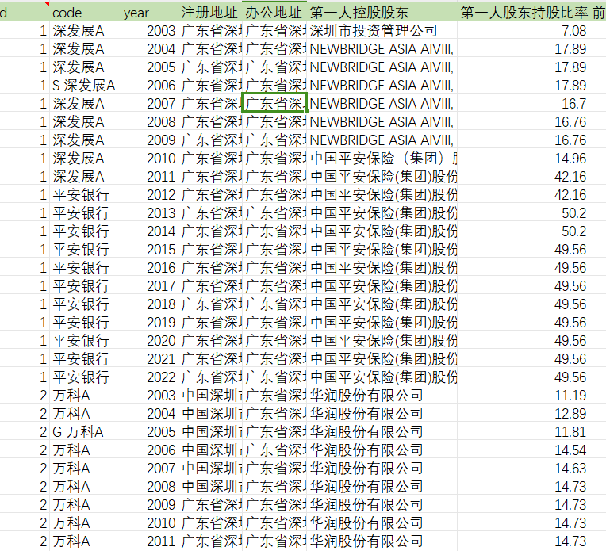
Task: Select the 注册地址 cell in 深发展A 2003 row
Action: point(210,31)
